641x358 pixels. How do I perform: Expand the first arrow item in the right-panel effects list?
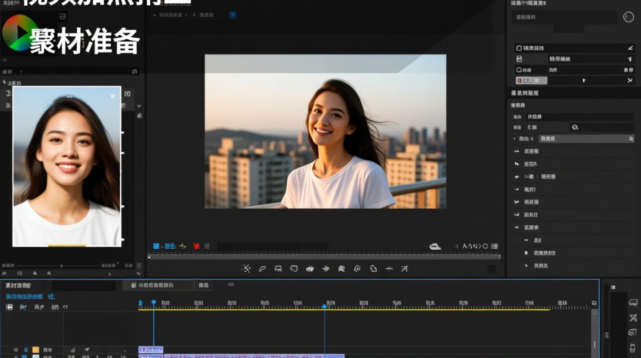517,151
